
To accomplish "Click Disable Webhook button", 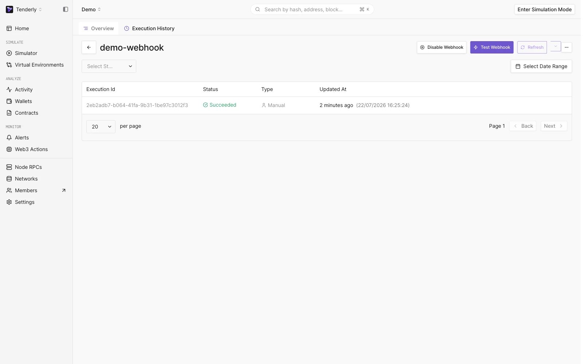I will point(442,47).
